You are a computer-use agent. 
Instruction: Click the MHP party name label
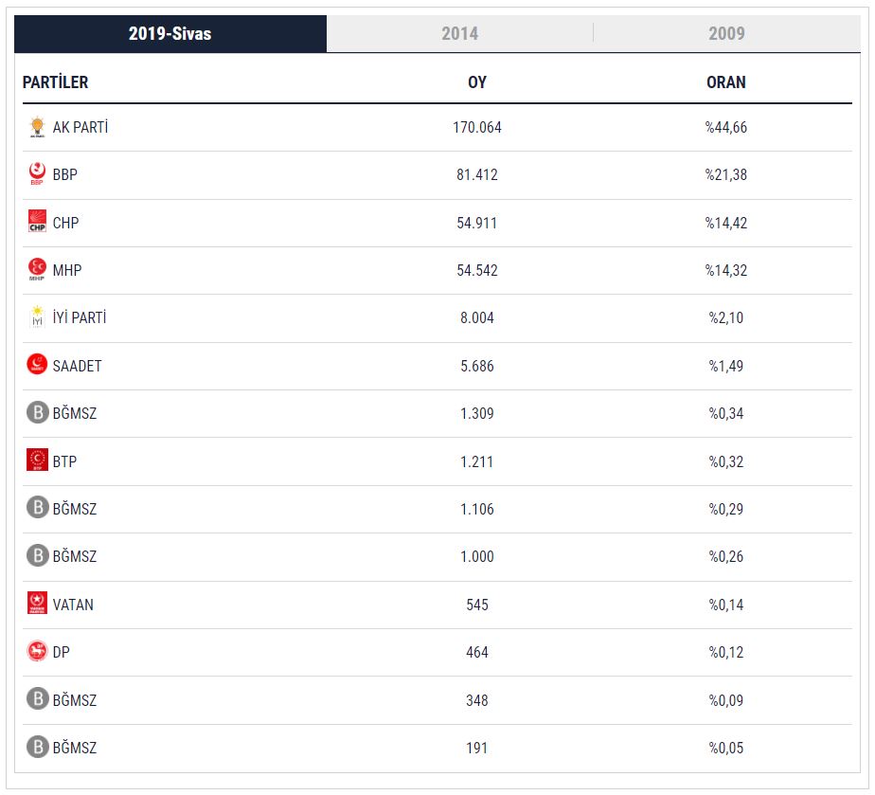[67, 270]
